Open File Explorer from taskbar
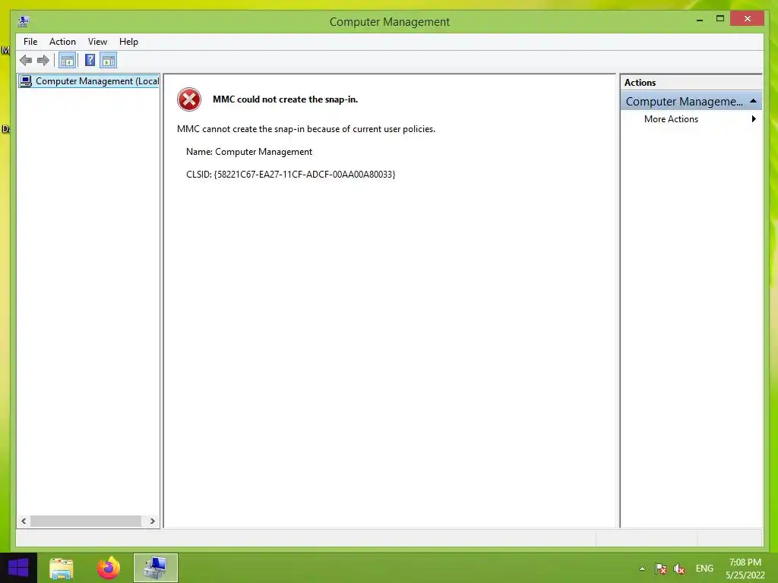Viewport: 778px width, 583px height. (x=62, y=568)
